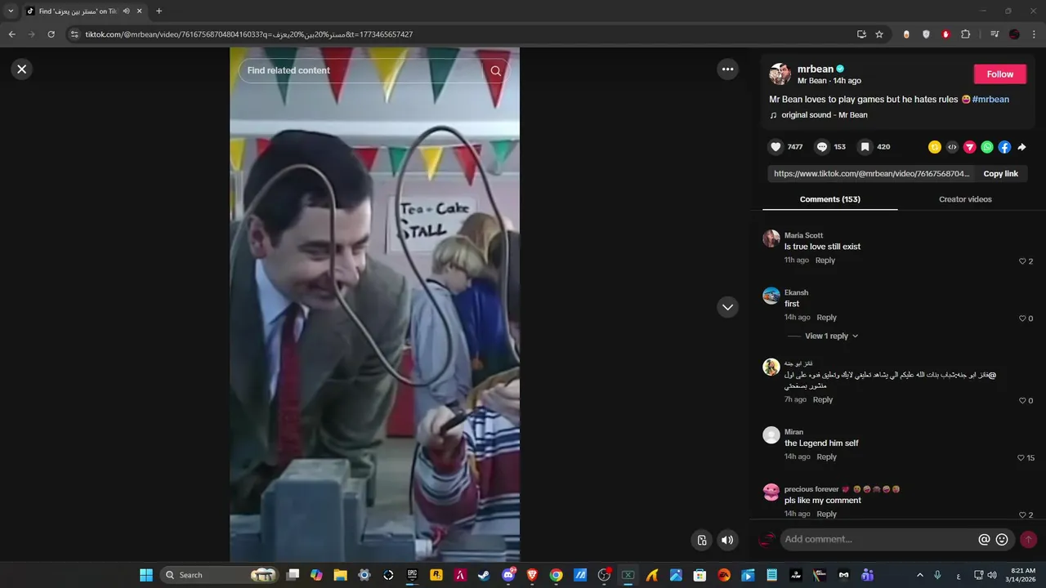Open Google Chrome taskbar icon

coord(556,575)
